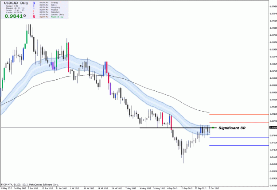Click the Frankfurt session time row

(50, 12)
